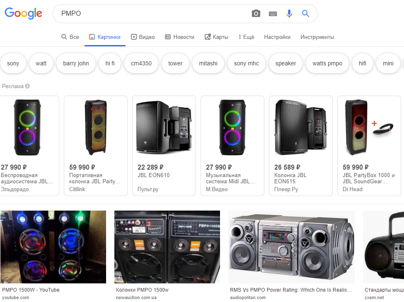Image resolution: width=404 pixels, height=302 pixels.
Task: Show Инструменты filter options
Action: click(x=317, y=37)
